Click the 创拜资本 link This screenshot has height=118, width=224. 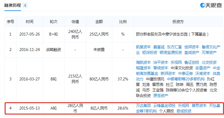pyautogui.click(x=192, y=47)
